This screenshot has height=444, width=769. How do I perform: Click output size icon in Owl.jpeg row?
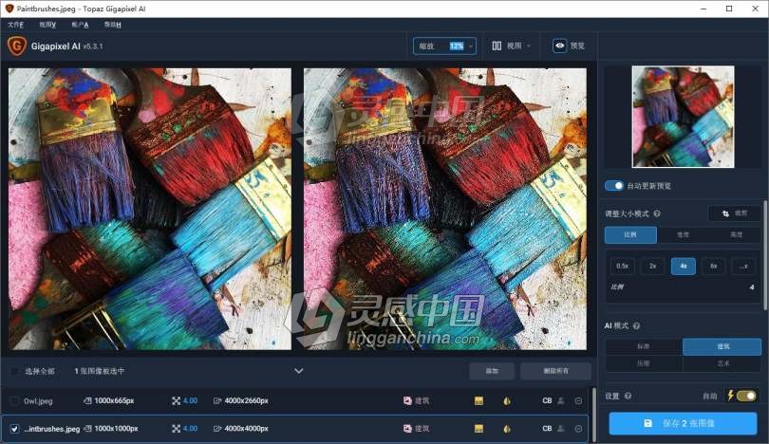point(217,401)
